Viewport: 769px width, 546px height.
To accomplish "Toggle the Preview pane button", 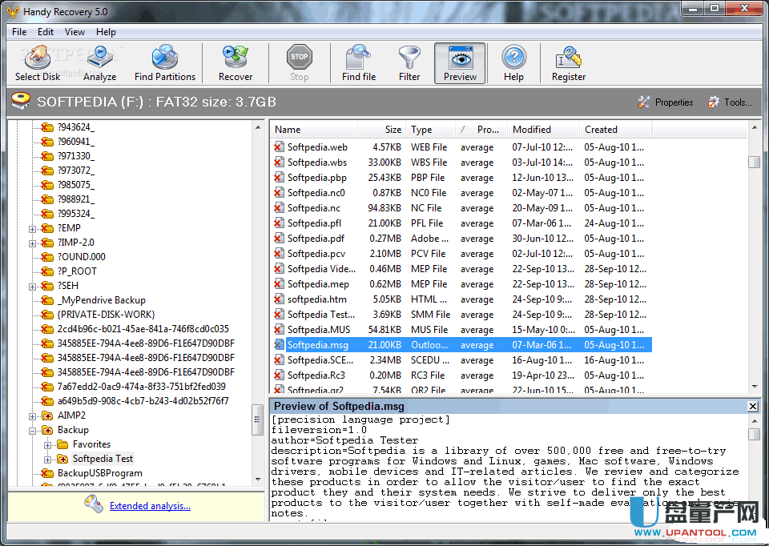I will [x=460, y=63].
